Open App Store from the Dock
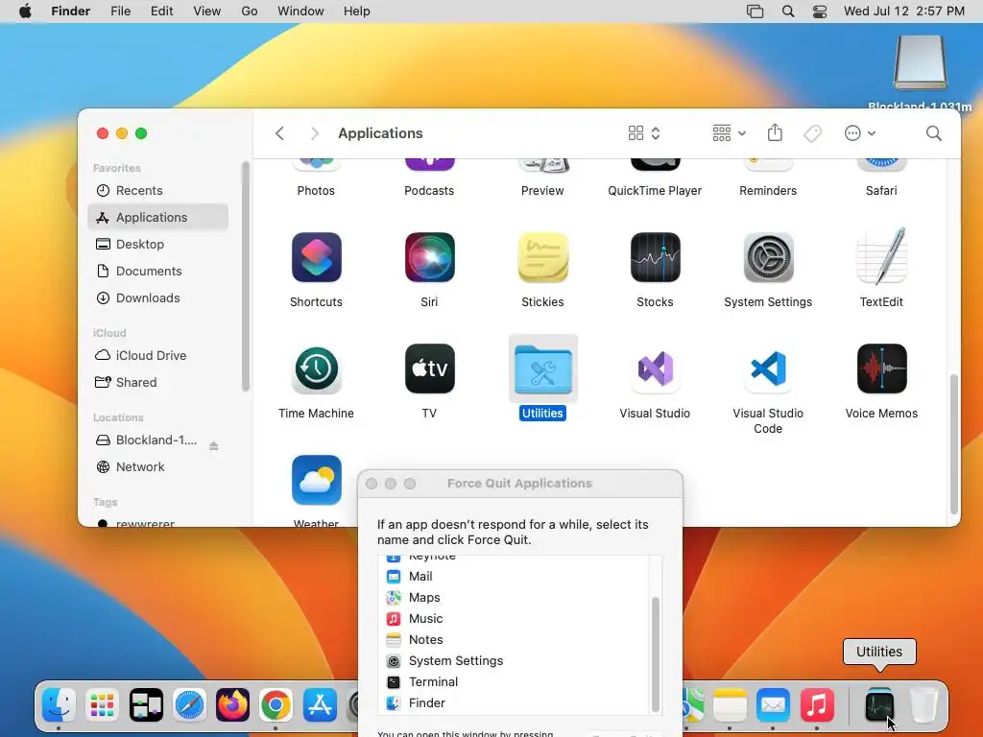The width and height of the screenshot is (983, 737). [x=320, y=705]
